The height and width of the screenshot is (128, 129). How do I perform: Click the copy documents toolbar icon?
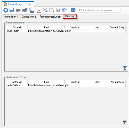coord(52,10)
